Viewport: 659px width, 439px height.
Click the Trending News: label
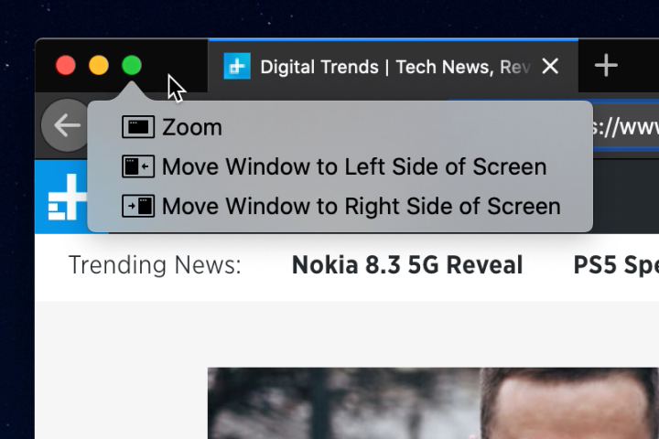155,265
